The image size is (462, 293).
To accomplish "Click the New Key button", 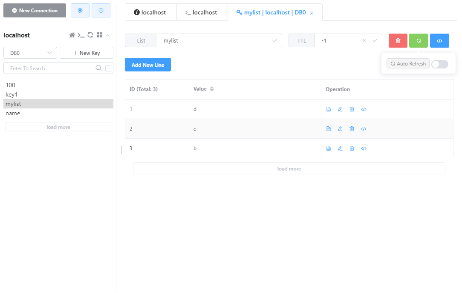I will pyautogui.click(x=87, y=53).
